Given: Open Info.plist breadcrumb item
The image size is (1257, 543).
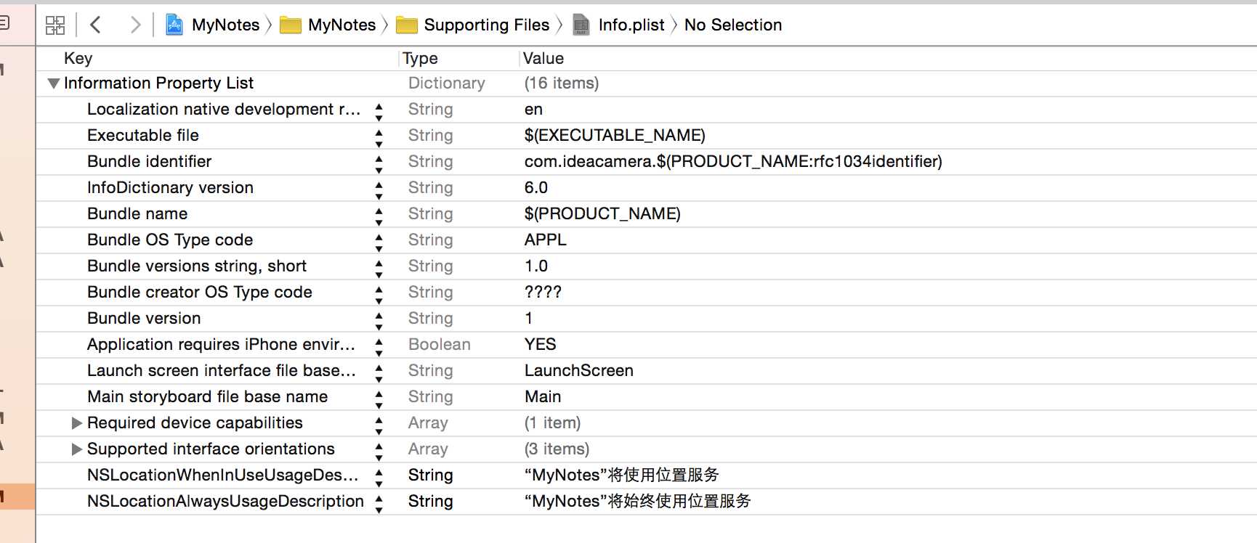Looking at the screenshot, I should coord(631,25).
